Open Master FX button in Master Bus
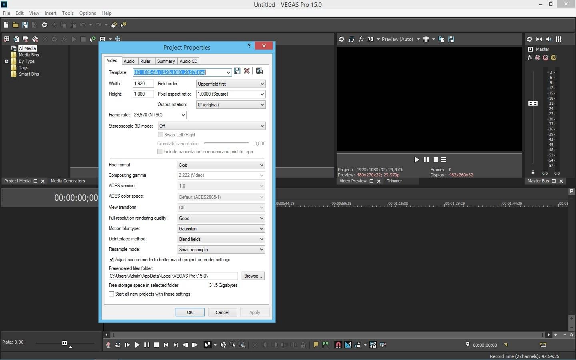Image resolution: width=576 pixels, height=360 pixels. tap(530, 58)
